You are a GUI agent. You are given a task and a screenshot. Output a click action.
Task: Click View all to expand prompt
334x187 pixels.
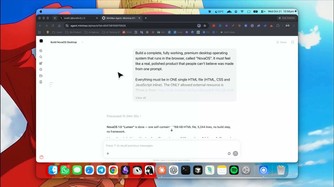pos(141,98)
